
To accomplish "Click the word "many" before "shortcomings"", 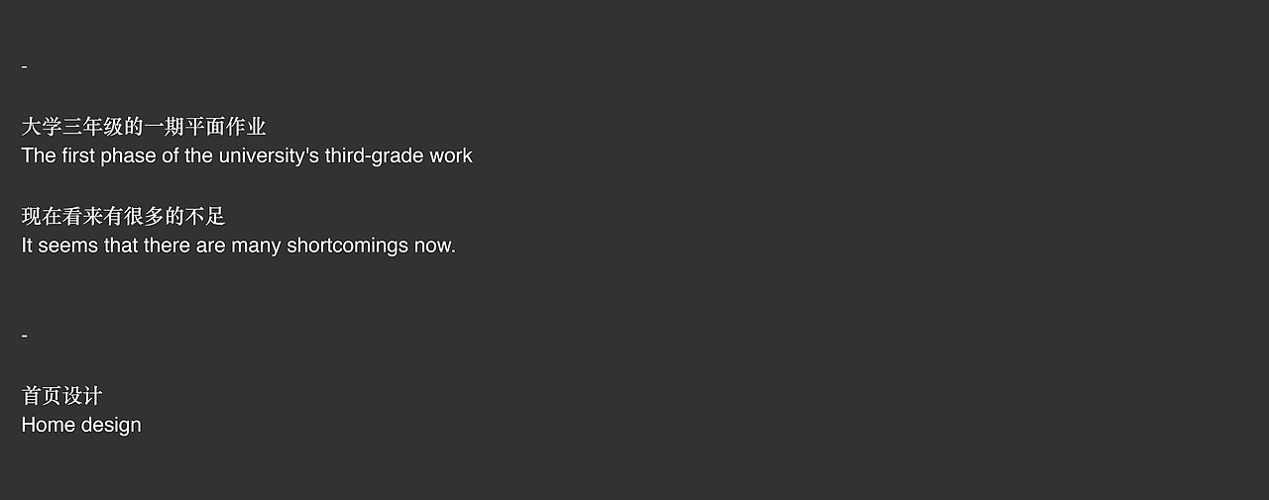I will [x=256, y=246].
